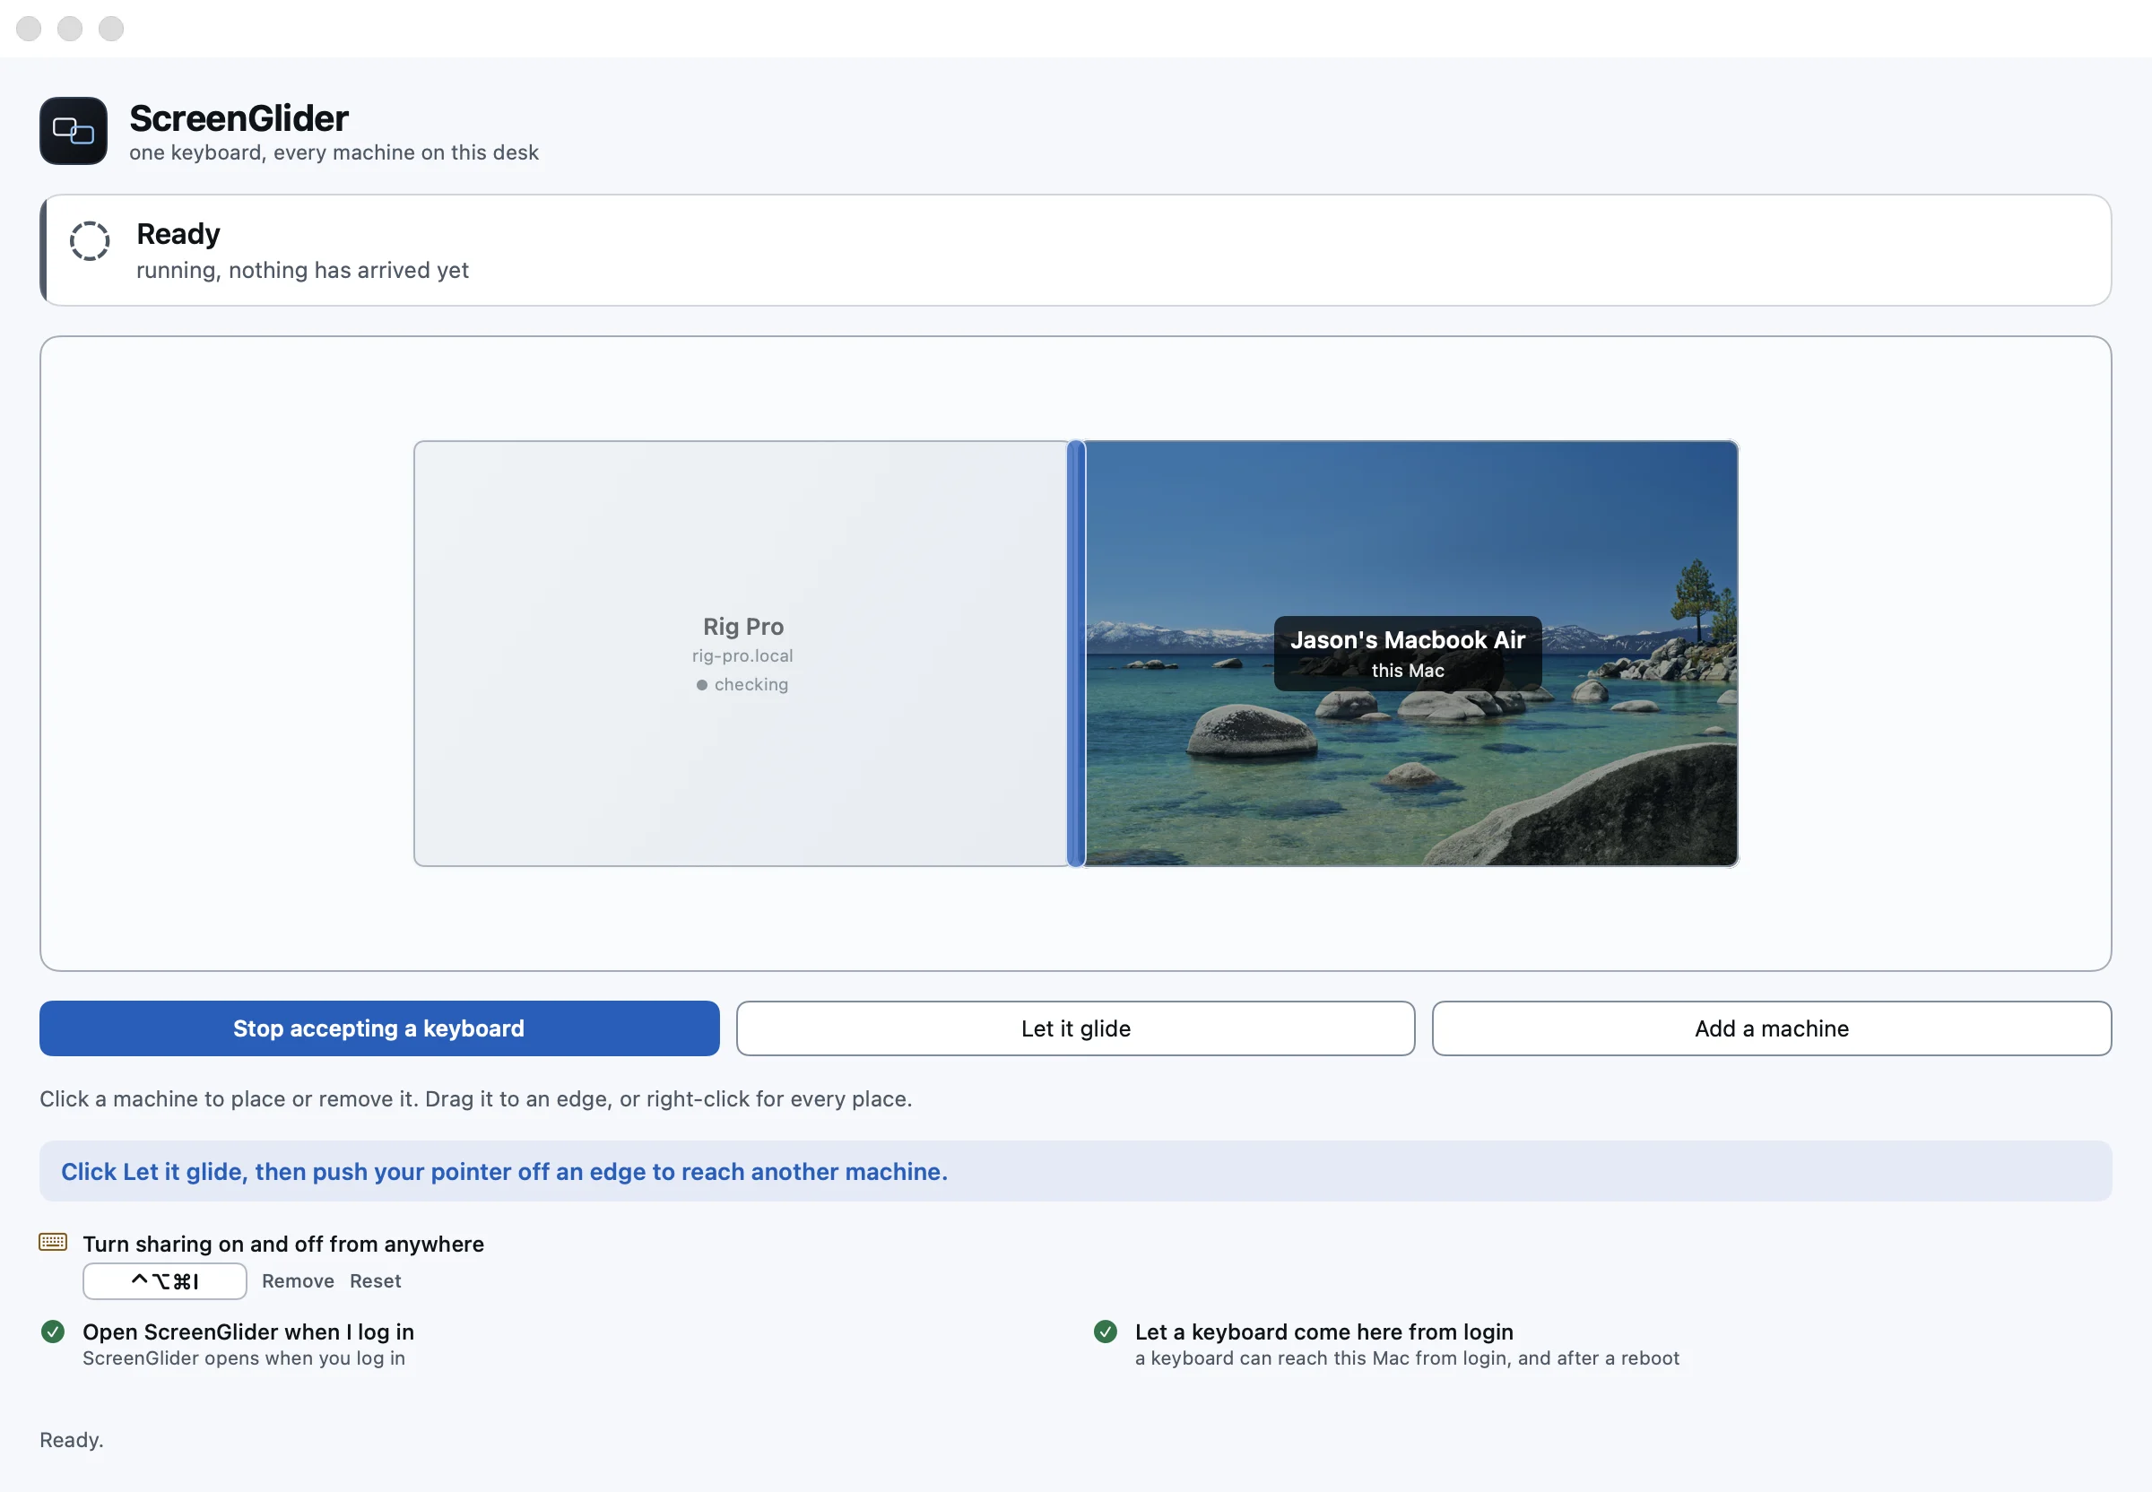Image resolution: width=2152 pixels, height=1492 pixels.
Task: Click the 'this Mac' label
Action: pyautogui.click(x=1408, y=671)
